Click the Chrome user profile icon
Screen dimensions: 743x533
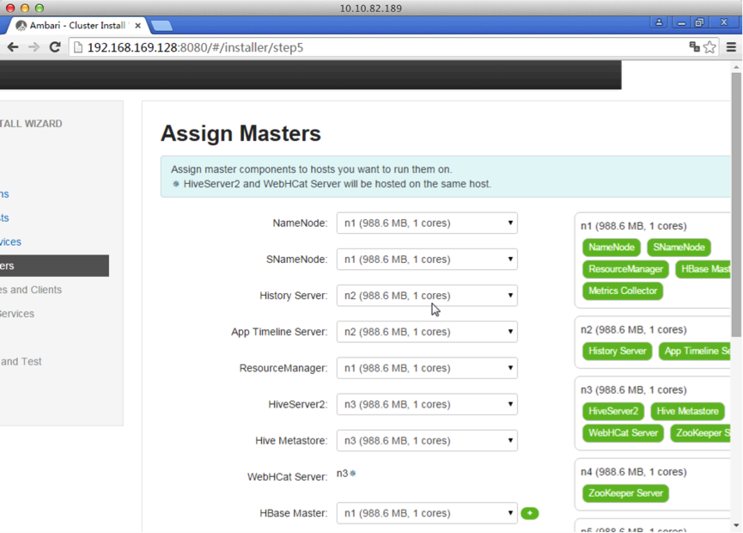pos(659,22)
